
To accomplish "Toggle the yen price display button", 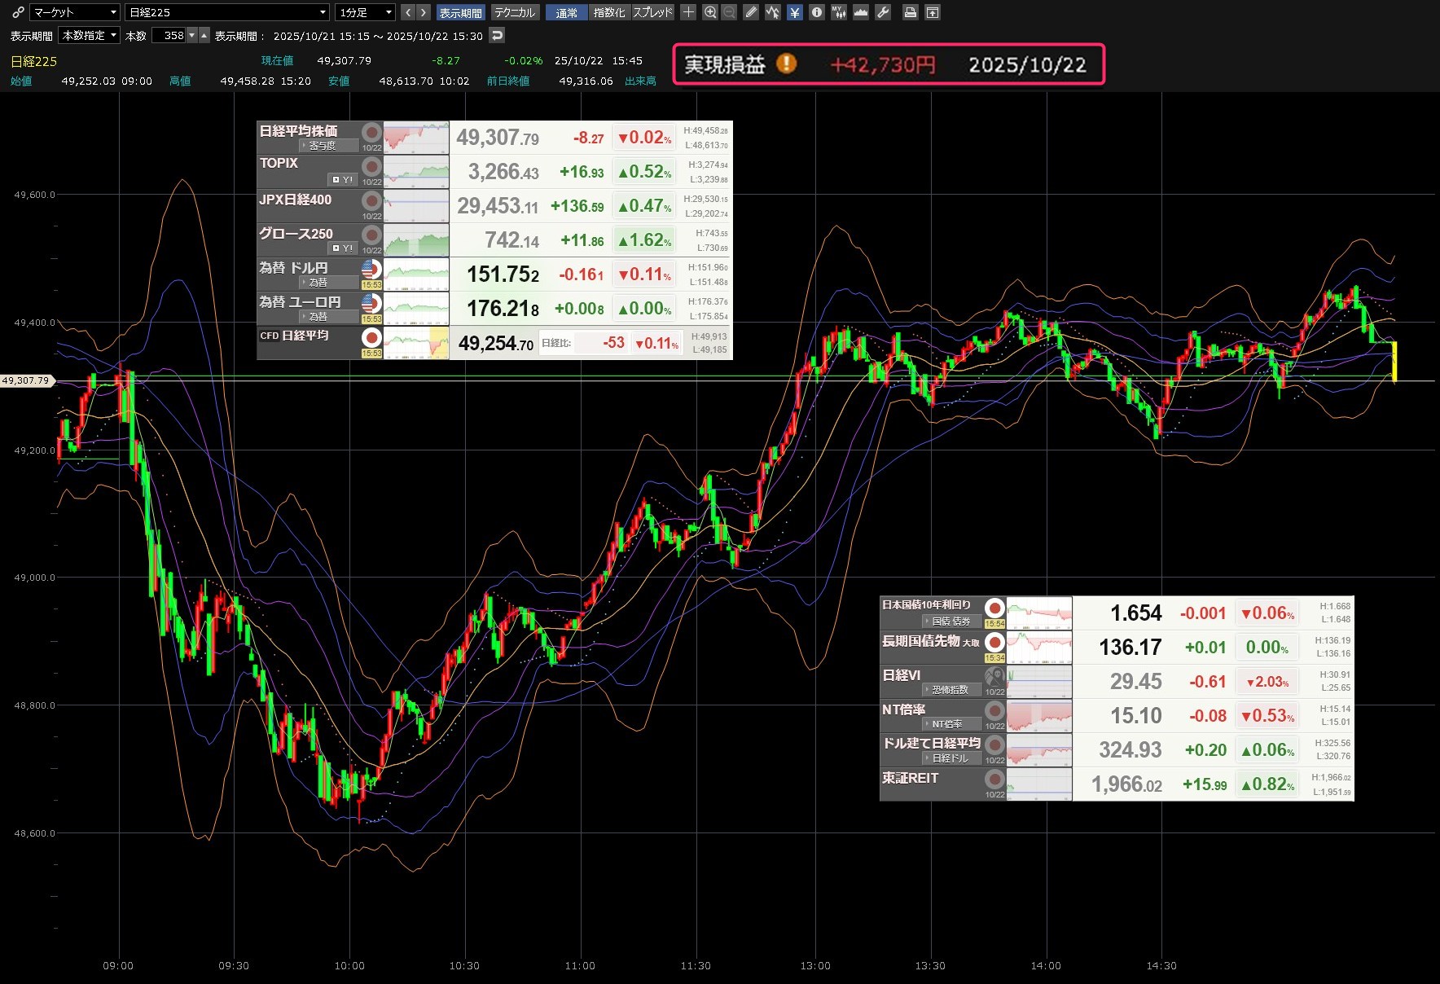I will tap(794, 12).
